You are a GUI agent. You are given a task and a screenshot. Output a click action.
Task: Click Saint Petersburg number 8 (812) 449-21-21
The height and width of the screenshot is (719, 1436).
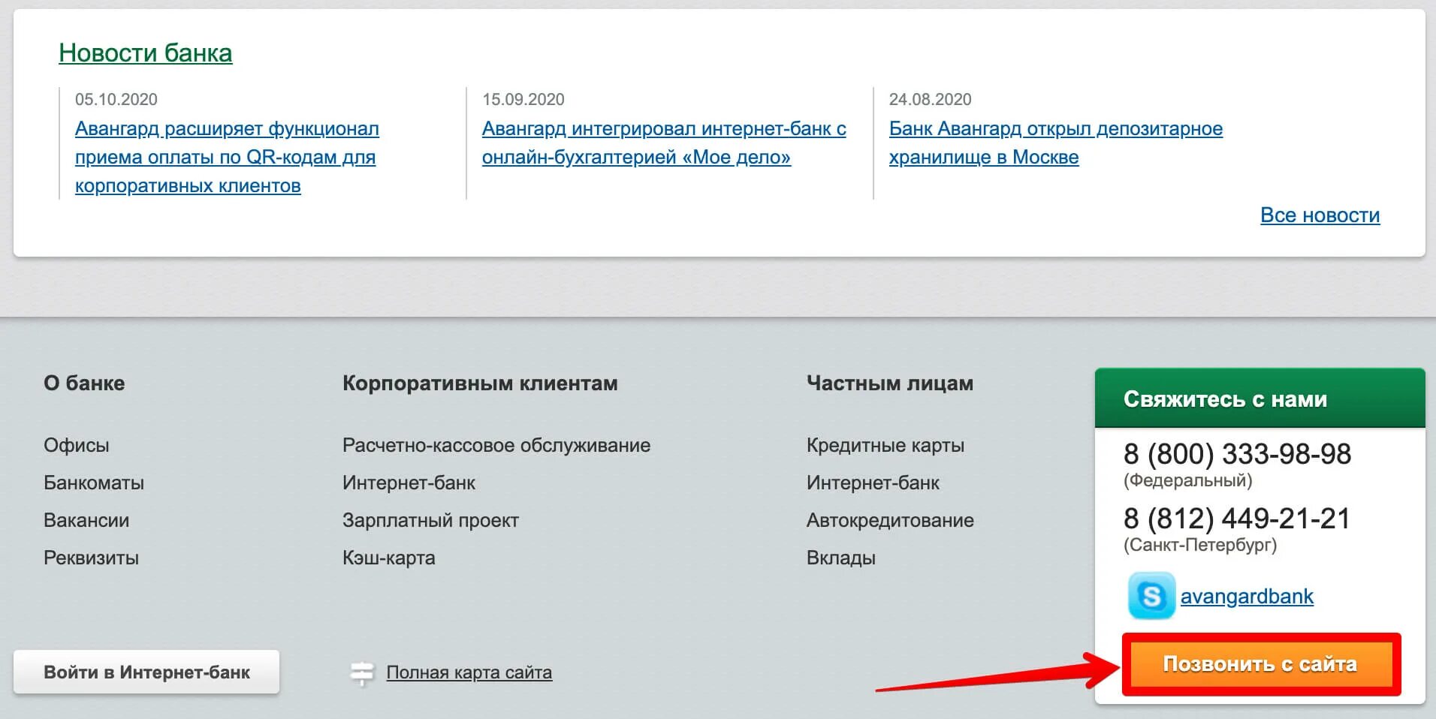click(1237, 519)
